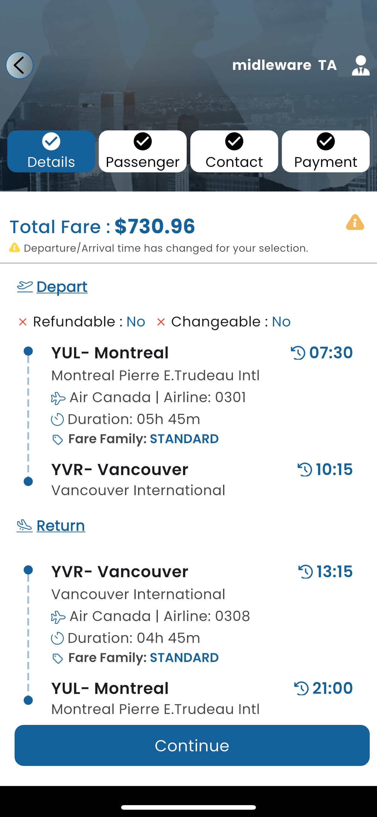This screenshot has width=377, height=817.
Task: Open the user profile icon
Action: (361, 65)
